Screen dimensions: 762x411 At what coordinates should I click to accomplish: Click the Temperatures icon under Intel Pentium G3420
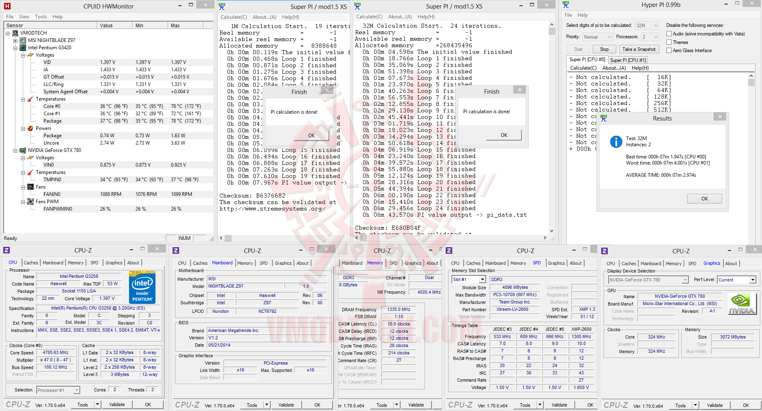(31, 99)
